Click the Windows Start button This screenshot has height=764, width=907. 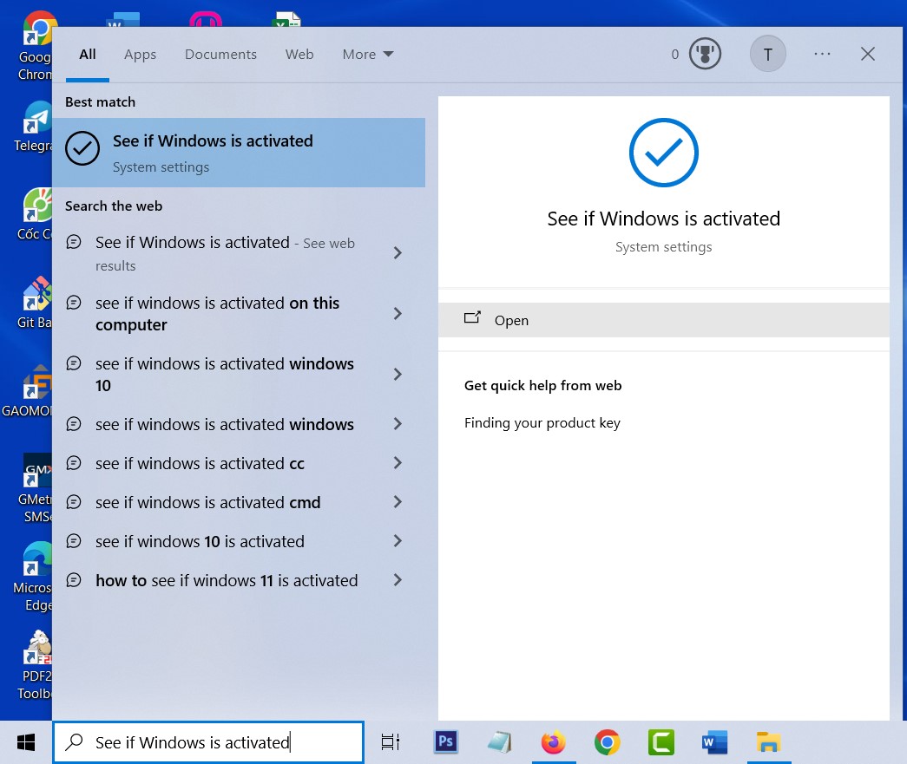point(24,742)
